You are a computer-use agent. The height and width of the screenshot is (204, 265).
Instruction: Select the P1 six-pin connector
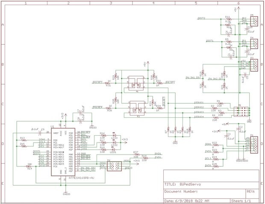pos(254,145)
